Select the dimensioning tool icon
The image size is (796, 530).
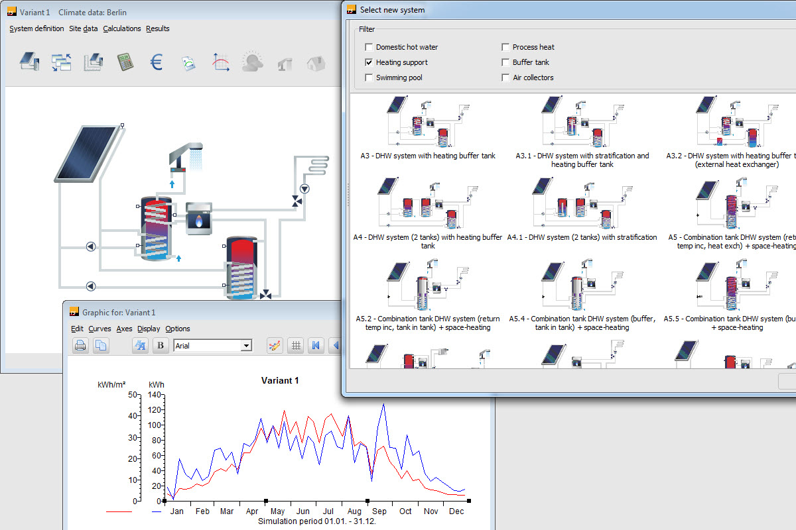coord(93,62)
